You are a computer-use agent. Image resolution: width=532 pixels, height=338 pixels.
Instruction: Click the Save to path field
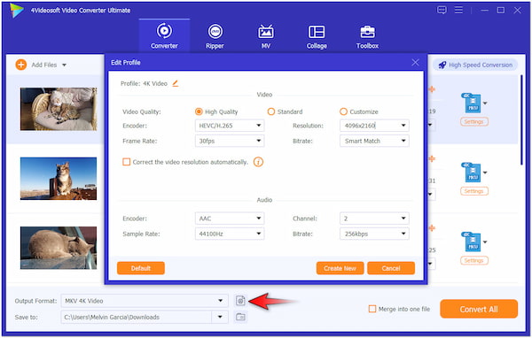pyautogui.click(x=136, y=317)
